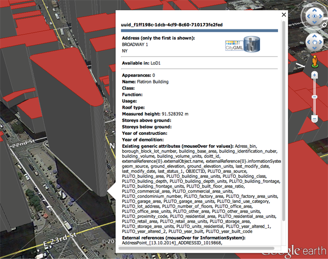
Task: Click the 'PLUTO_units_residential' attribute
Action: click(x=200, y=226)
